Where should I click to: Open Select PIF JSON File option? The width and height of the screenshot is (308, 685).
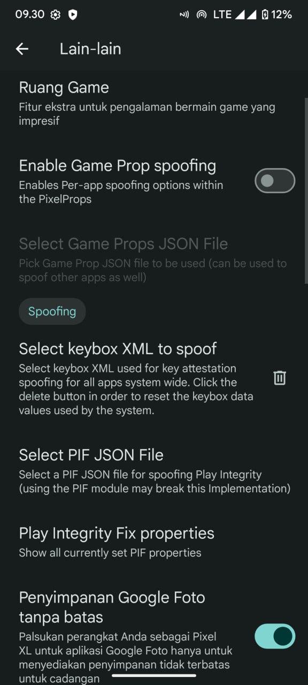pyautogui.click(x=154, y=470)
